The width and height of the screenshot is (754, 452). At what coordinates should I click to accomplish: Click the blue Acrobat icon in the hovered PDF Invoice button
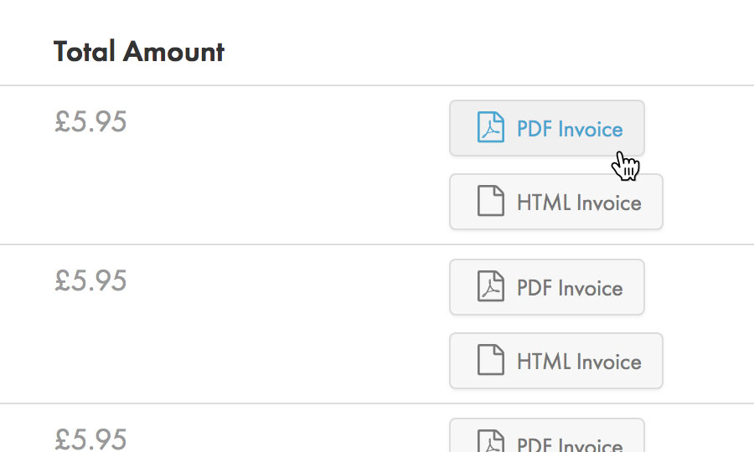(x=490, y=127)
